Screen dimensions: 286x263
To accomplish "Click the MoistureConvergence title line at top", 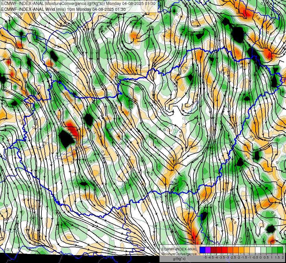I will [x=78, y=4].
